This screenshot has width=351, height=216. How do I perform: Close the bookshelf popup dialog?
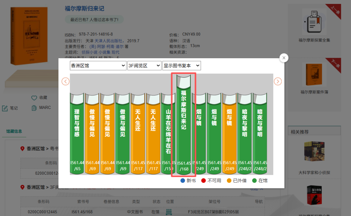point(284,58)
